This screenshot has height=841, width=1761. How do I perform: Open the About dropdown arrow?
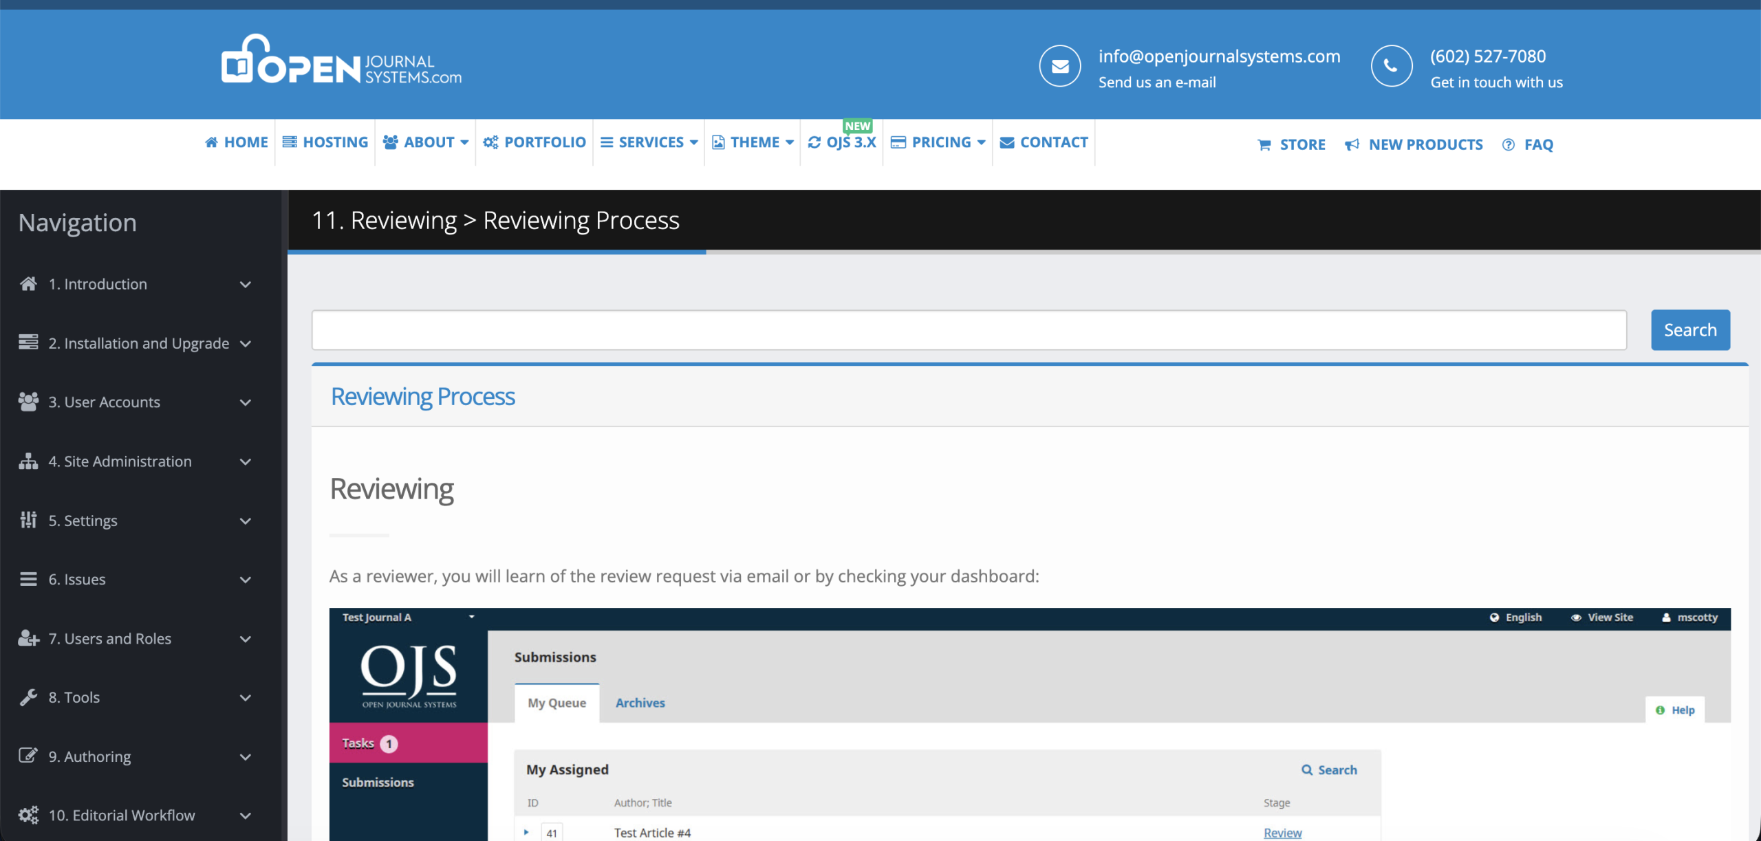point(464,143)
